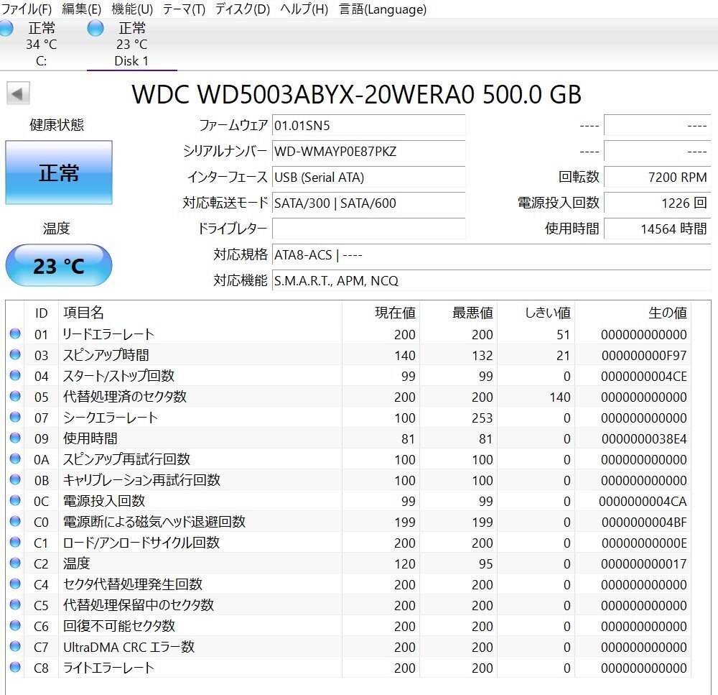Screen dimensions: 718x695
Task: Select the キャリブレーション再試行回数 attribute name
Action: click(x=141, y=480)
